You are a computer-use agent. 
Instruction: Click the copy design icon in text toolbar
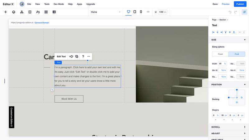(x=77, y=57)
